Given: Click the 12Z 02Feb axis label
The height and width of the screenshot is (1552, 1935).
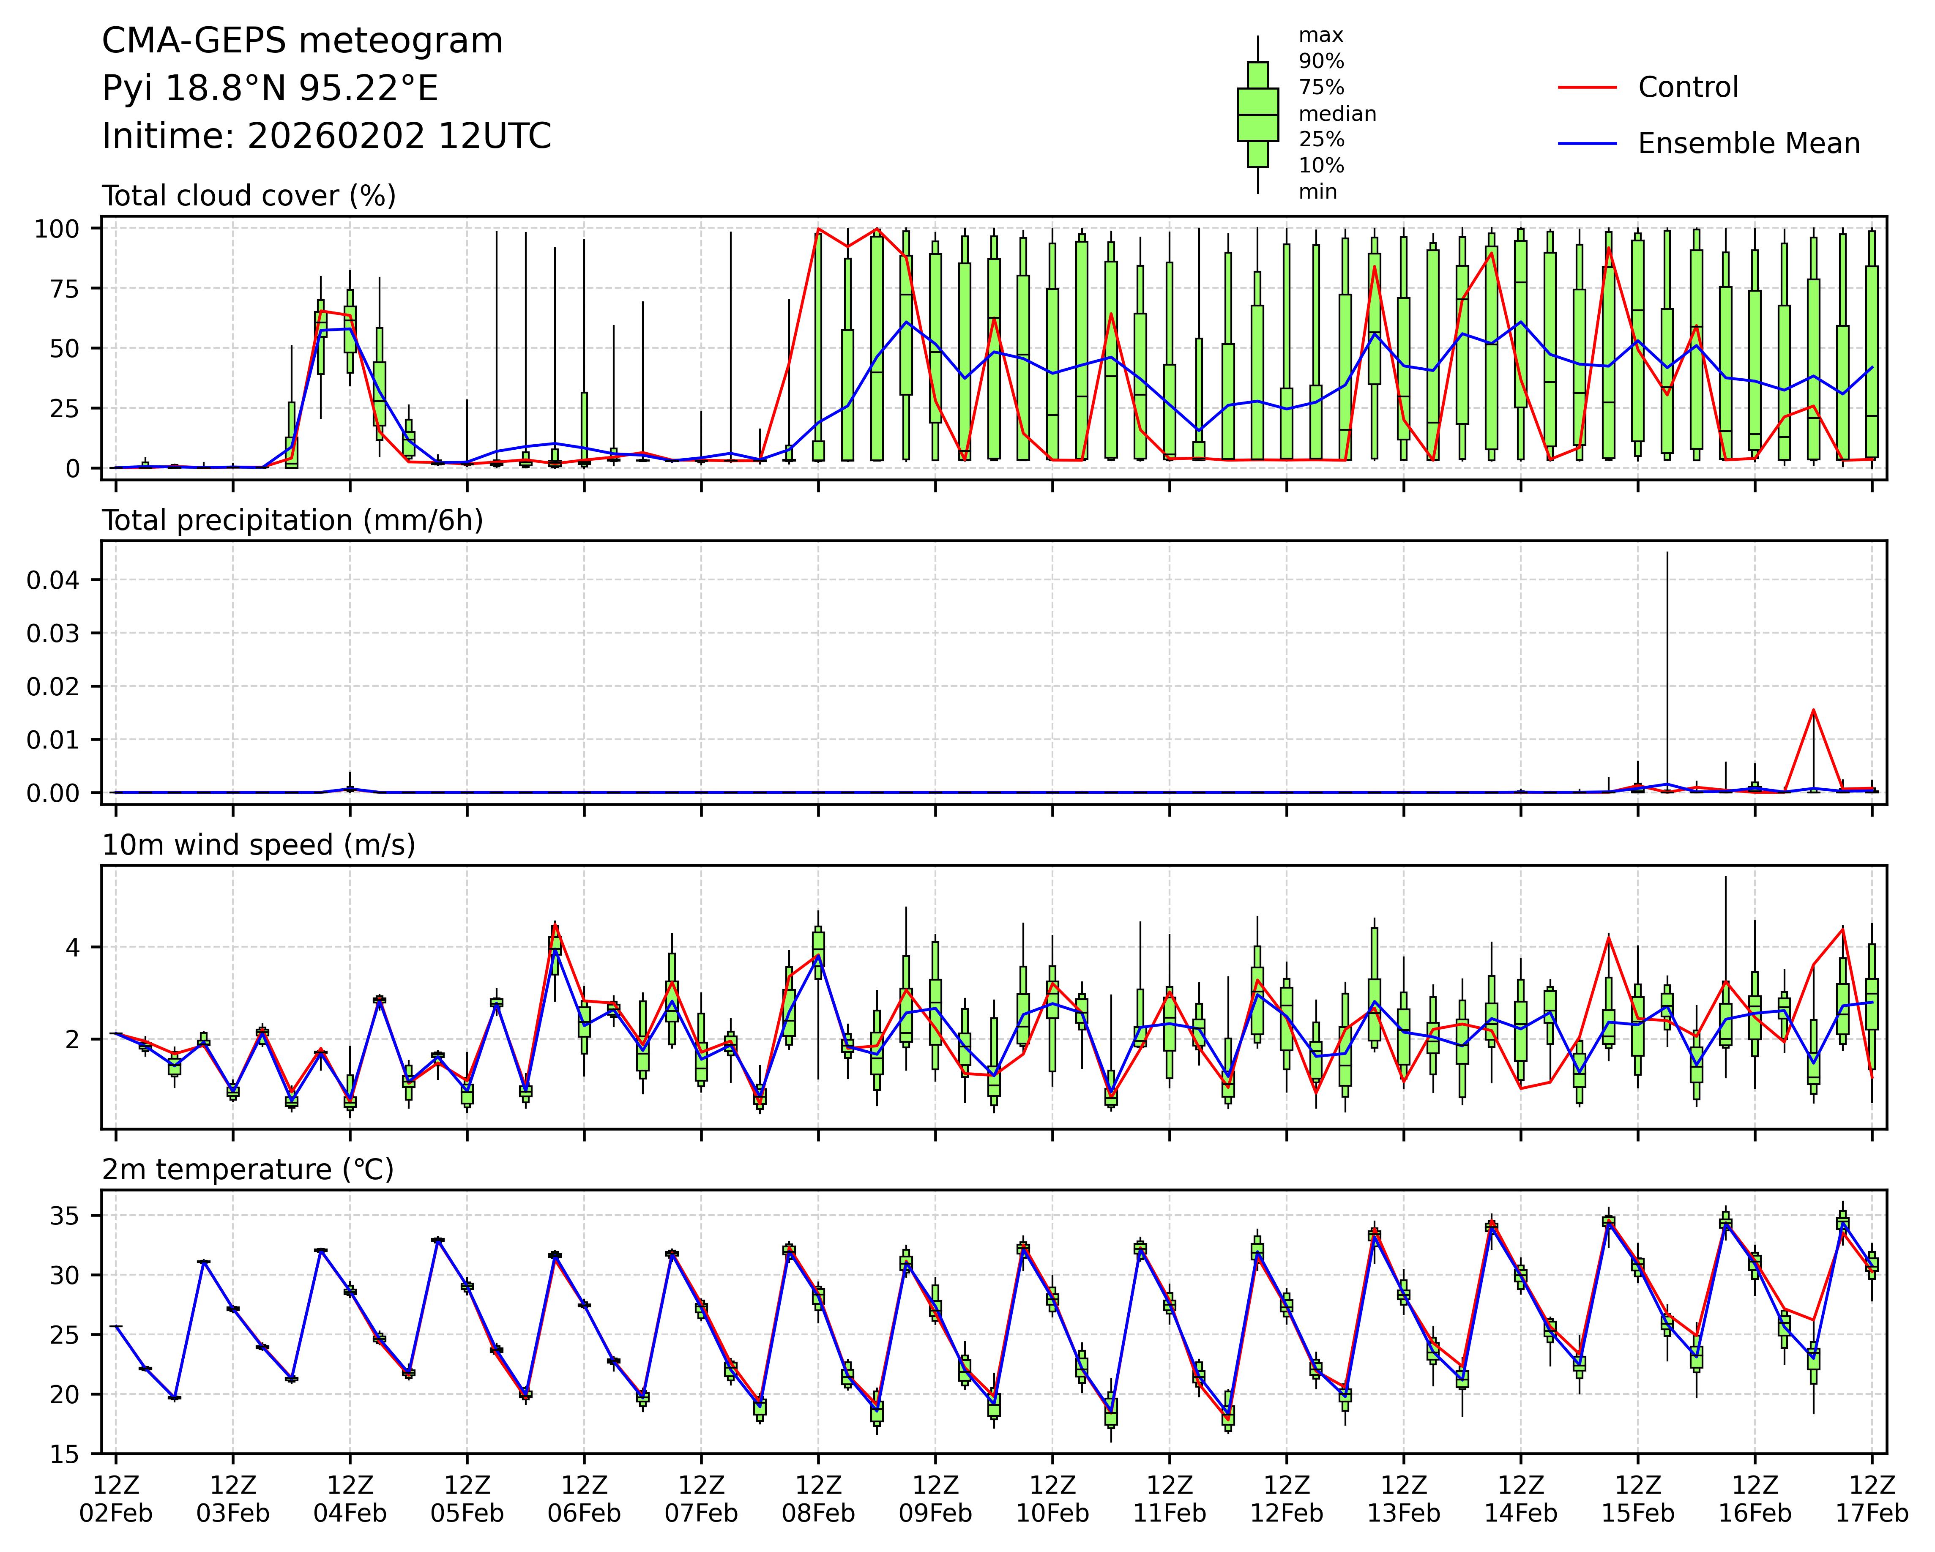Looking at the screenshot, I should [x=116, y=1499].
